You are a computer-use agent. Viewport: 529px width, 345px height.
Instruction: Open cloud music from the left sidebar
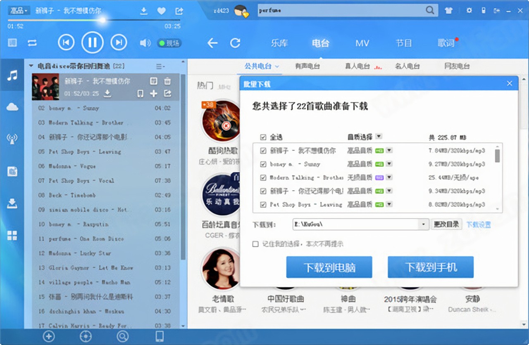click(12, 106)
